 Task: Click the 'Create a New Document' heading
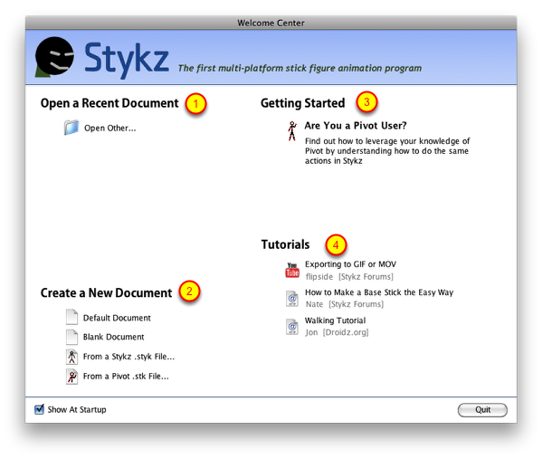(106, 293)
